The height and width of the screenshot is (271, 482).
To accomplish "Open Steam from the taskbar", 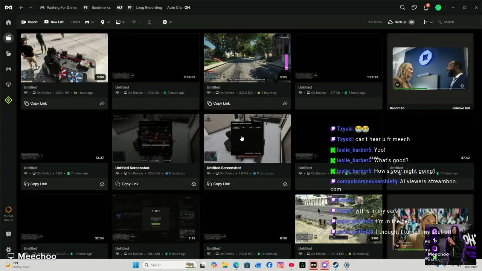I will click(x=336, y=265).
